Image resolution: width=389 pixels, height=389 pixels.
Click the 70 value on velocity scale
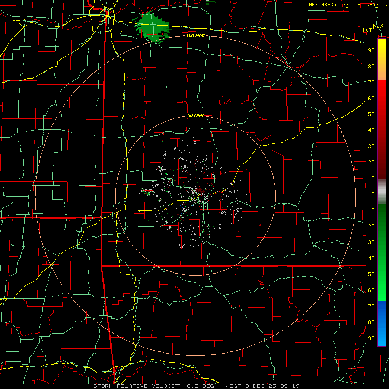point(371,83)
